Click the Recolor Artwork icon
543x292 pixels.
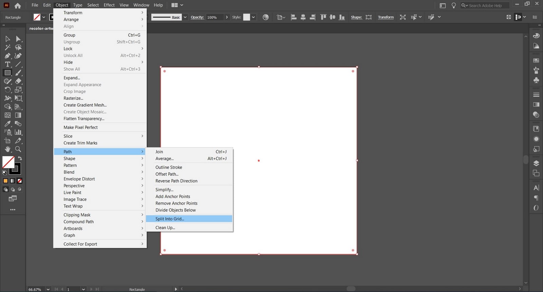(266, 17)
